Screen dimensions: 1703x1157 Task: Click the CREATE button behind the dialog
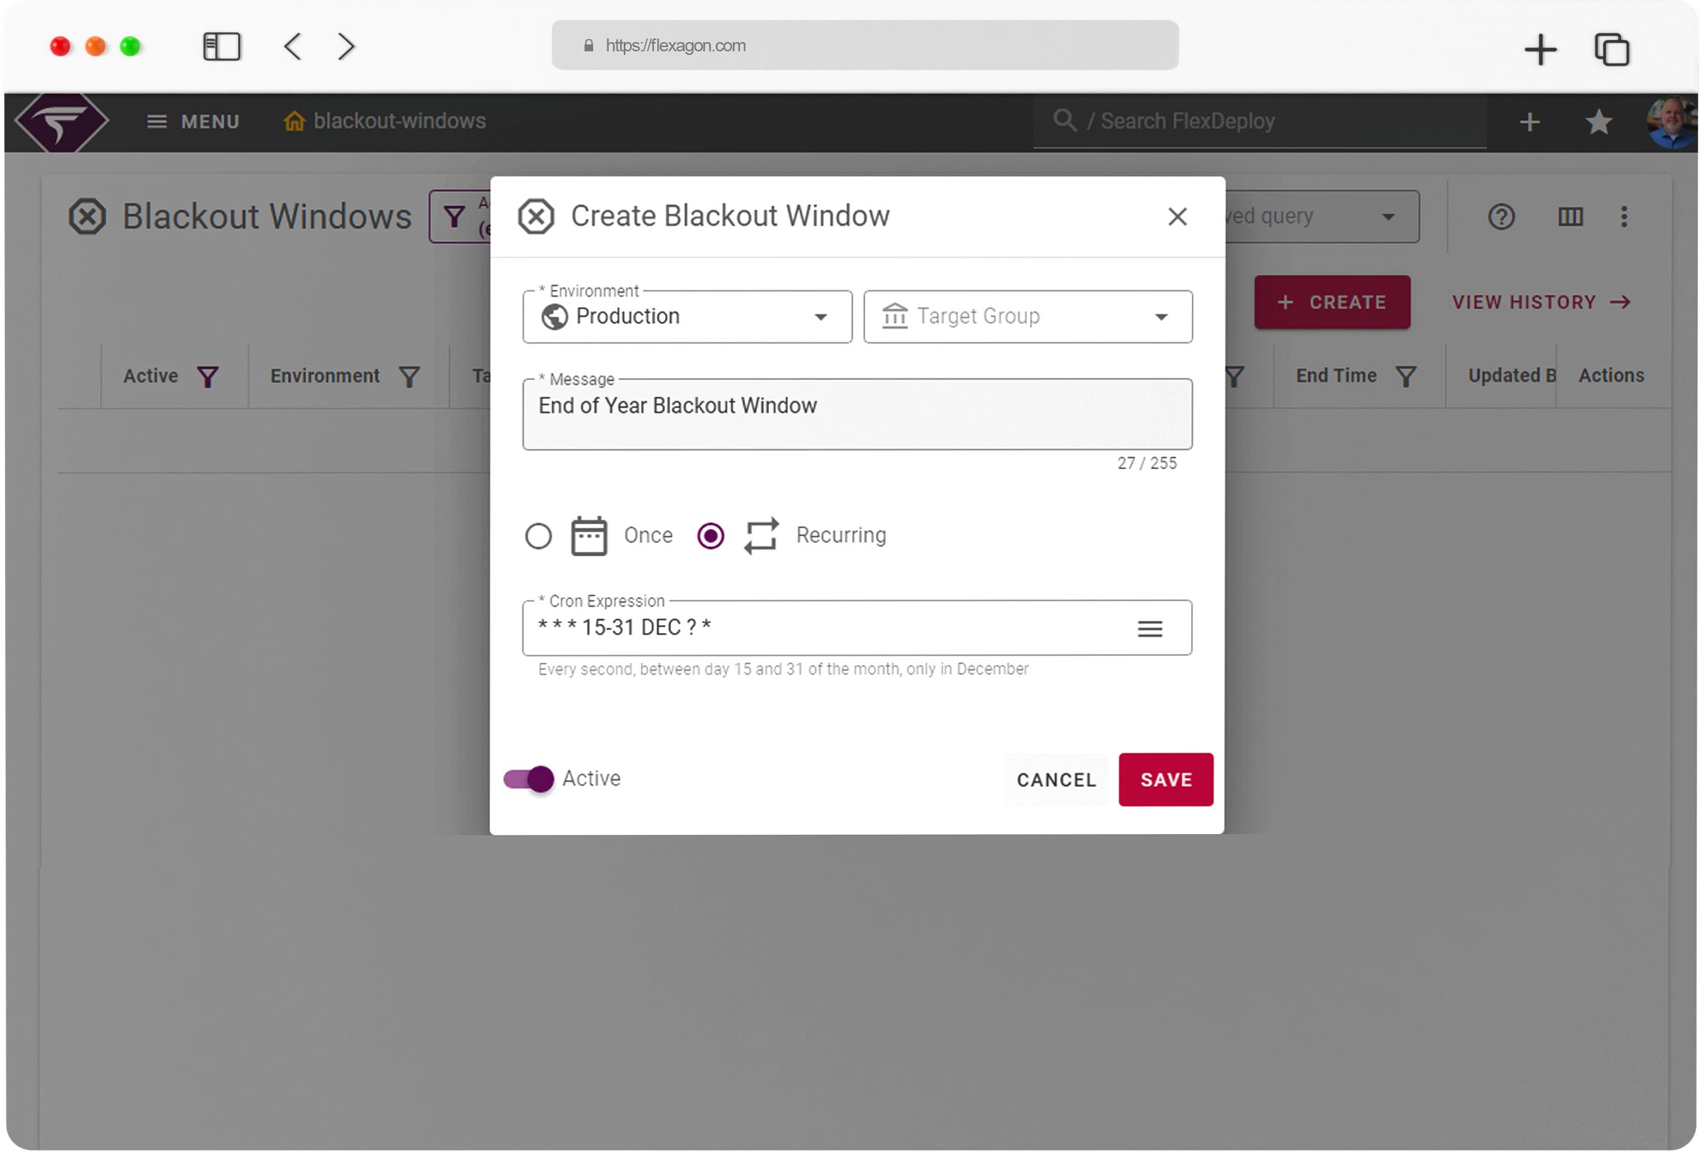pos(1332,303)
